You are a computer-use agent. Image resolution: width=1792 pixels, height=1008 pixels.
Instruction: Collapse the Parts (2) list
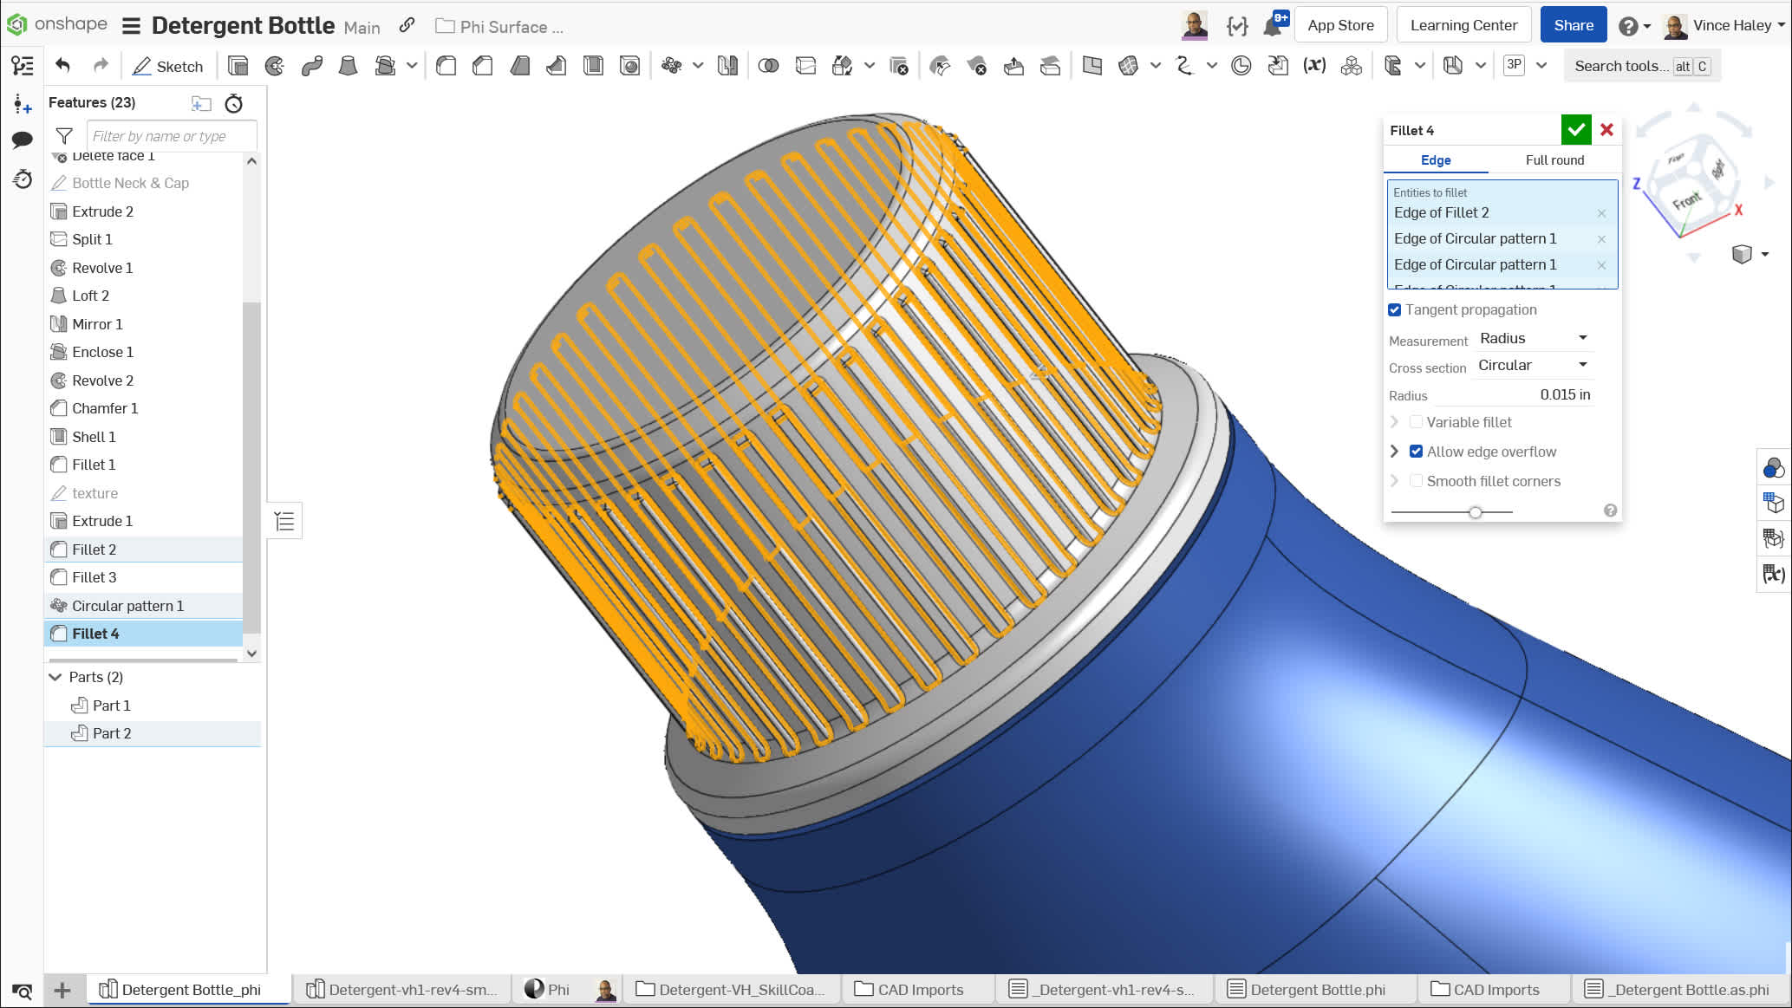pos(55,677)
